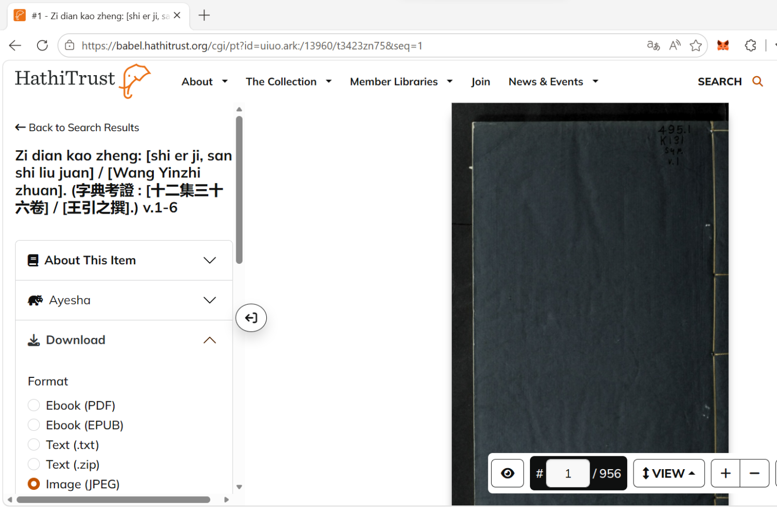The image size is (777, 507).
Task: Click the scanned book cover image
Action: (x=590, y=304)
